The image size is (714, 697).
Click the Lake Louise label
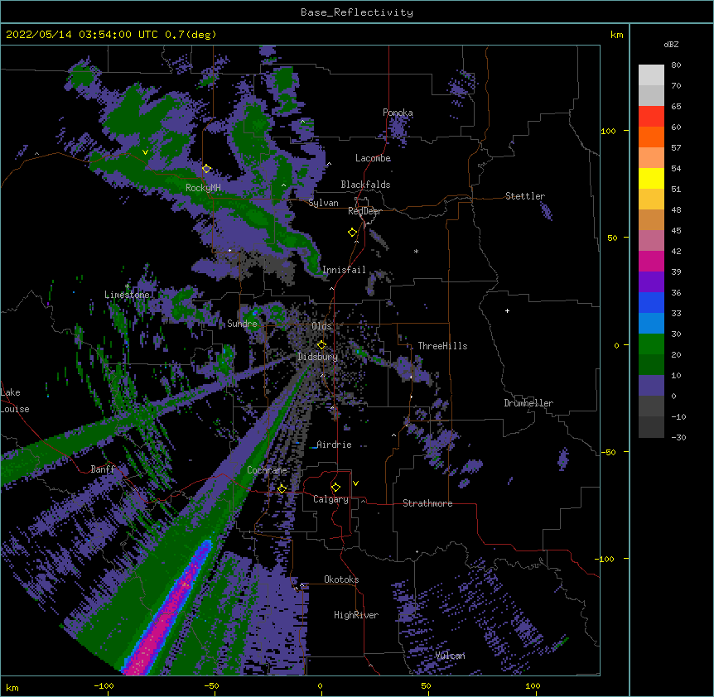[15, 401]
